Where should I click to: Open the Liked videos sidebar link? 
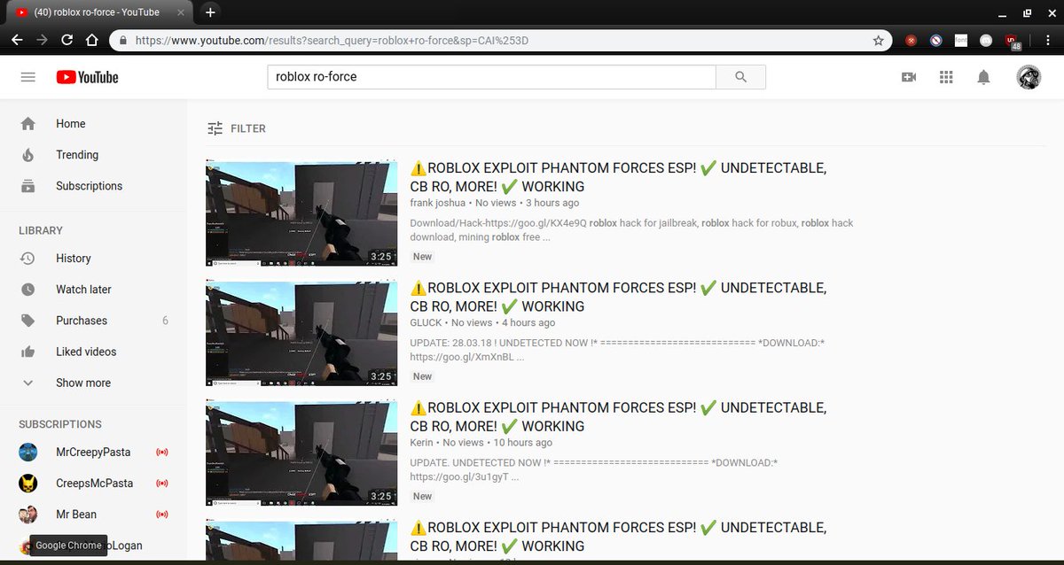point(86,352)
